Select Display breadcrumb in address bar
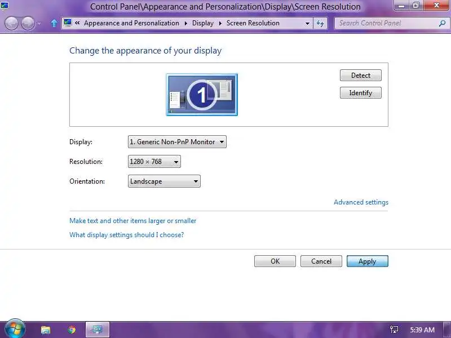 [203, 23]
